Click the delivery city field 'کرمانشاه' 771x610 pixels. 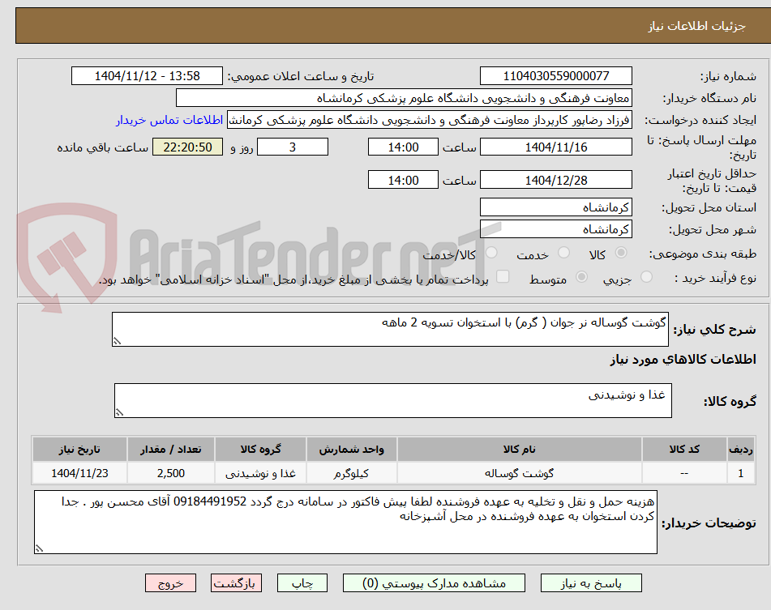coord(555,229)
